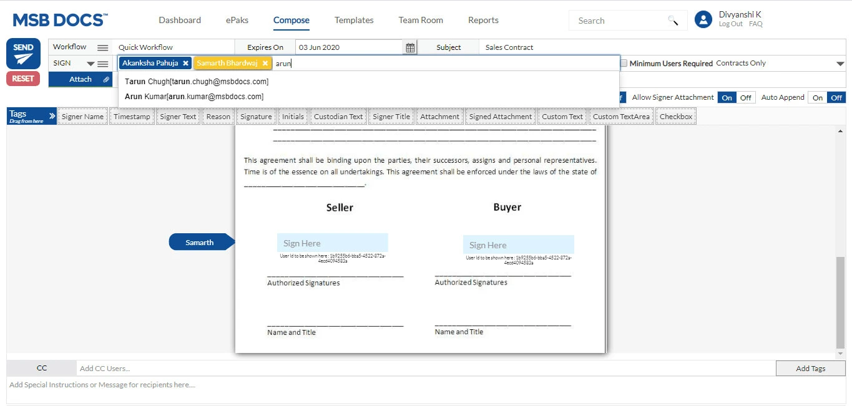Viewport: 852px width, 406px height.
Task: Turn Auto Append On
Action: tap(818, 97)
